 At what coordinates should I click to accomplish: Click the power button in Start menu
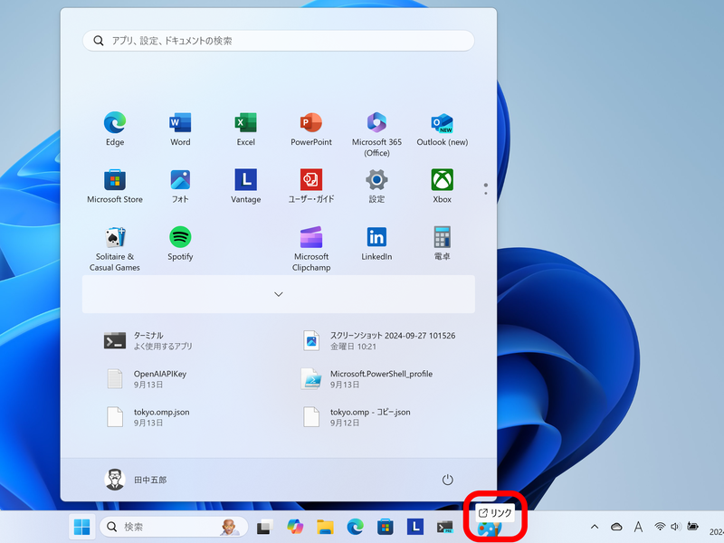(447, 480)
